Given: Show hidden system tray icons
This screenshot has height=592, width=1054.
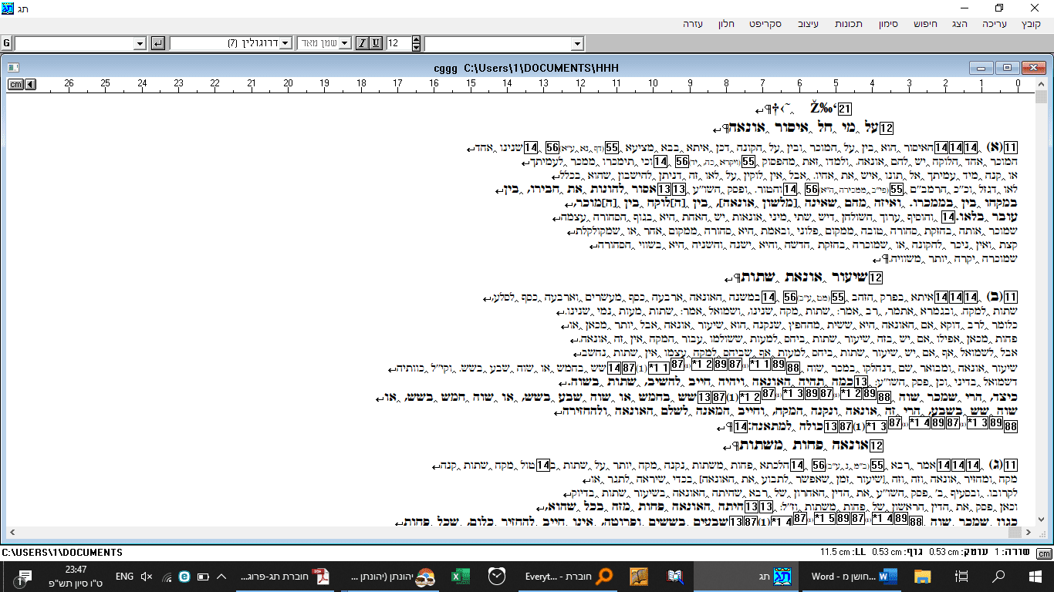Looking at the screenshot, I should (x=221, y=576).
